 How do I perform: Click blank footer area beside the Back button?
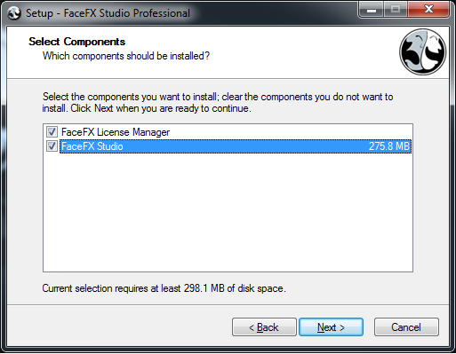(x=118, y=327)
